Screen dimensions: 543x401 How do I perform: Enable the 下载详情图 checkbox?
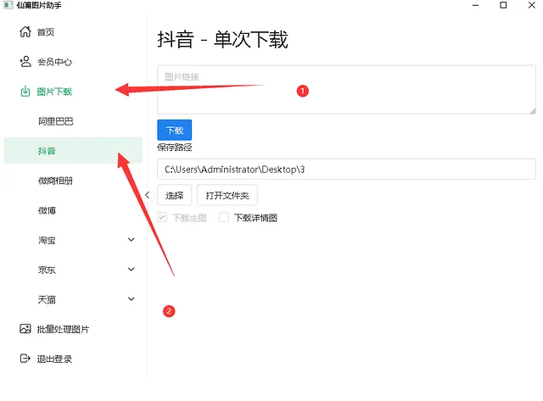click(x=224, y=217)
